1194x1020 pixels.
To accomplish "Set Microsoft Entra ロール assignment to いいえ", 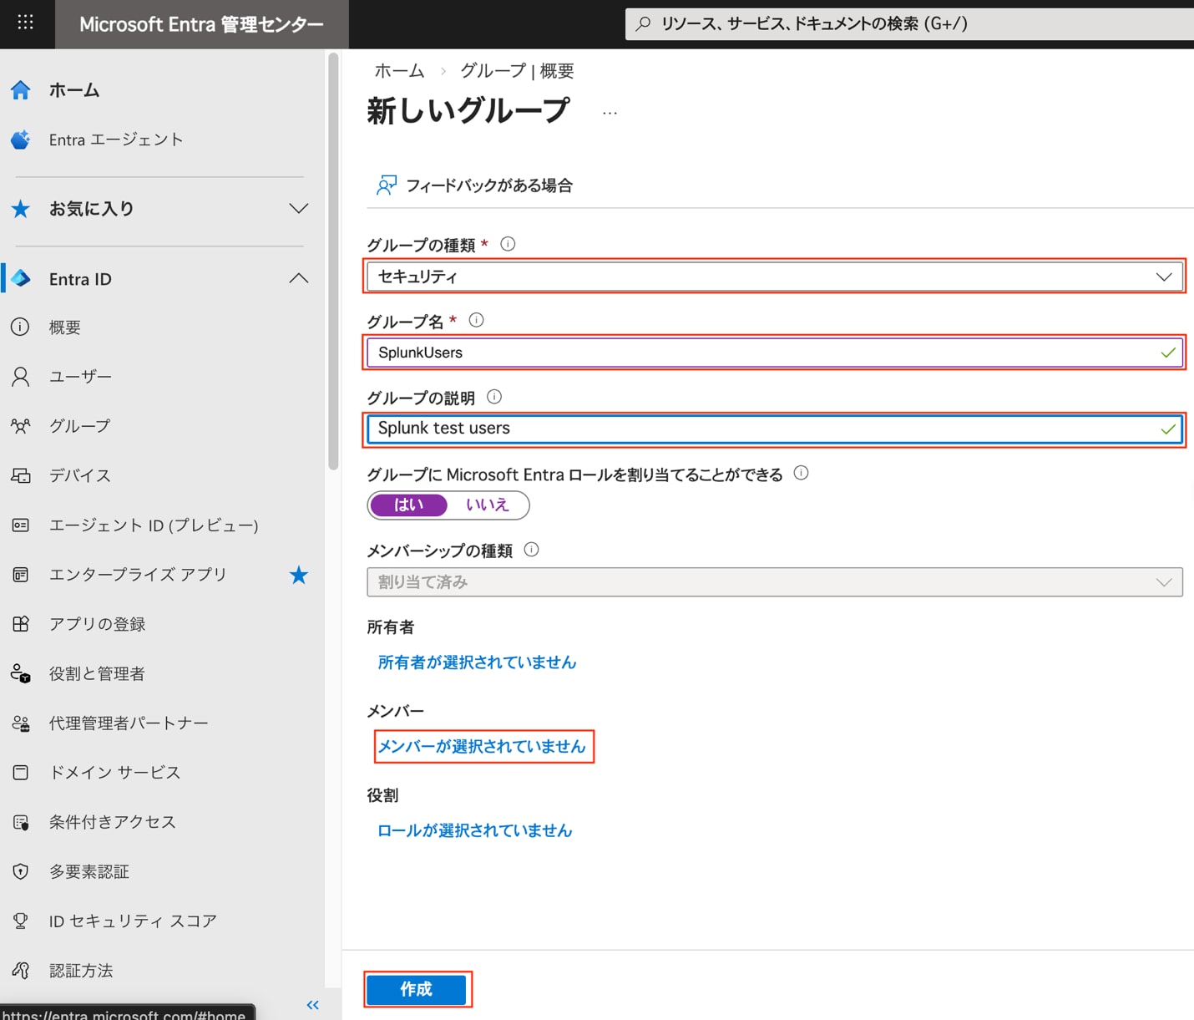I will click(x=487, y=505).
